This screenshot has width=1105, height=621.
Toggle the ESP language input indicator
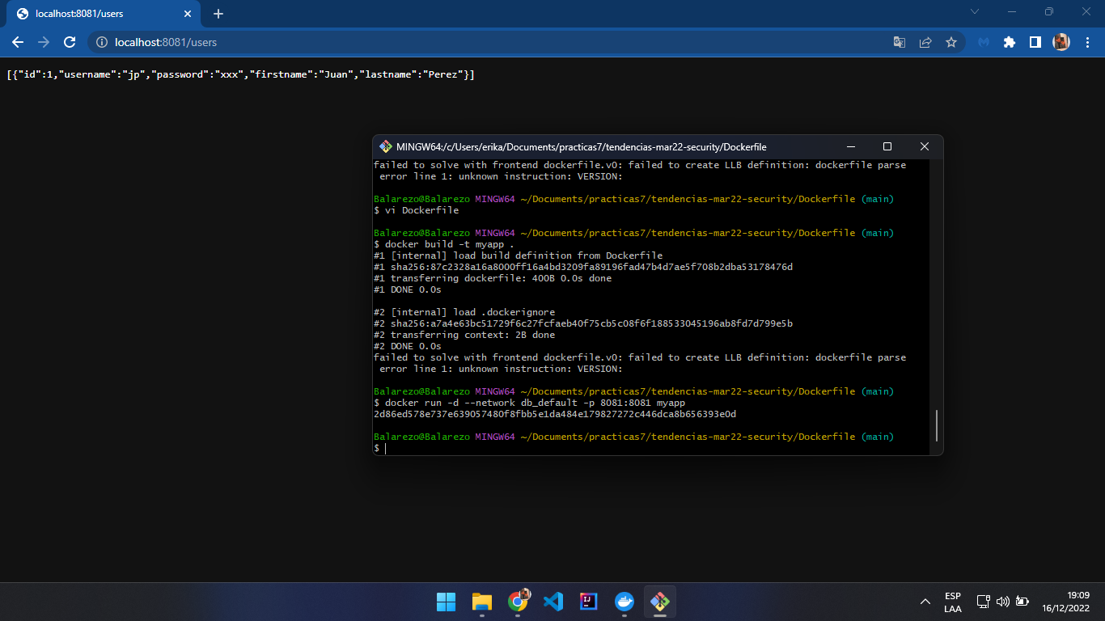(x=953, y=602)
